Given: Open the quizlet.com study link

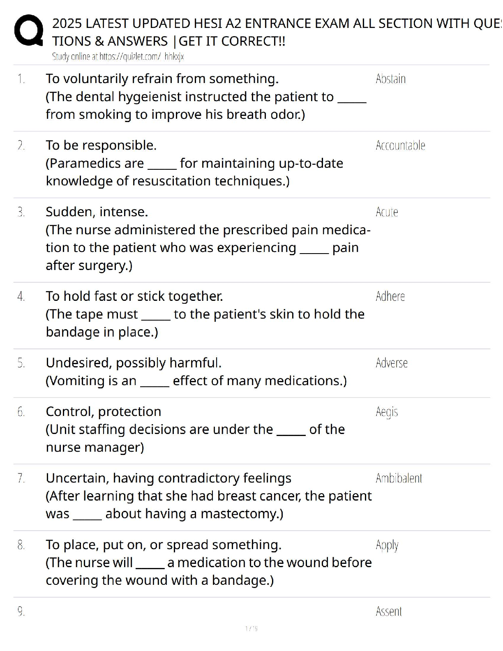Looking at the screenshot, I should coord(118,57).
